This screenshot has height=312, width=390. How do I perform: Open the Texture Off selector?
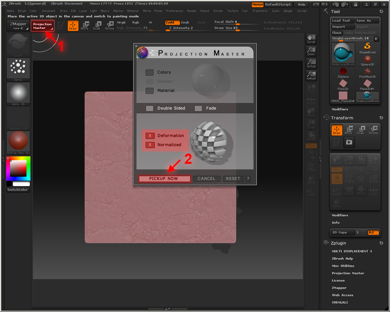[x=18, y=118]
